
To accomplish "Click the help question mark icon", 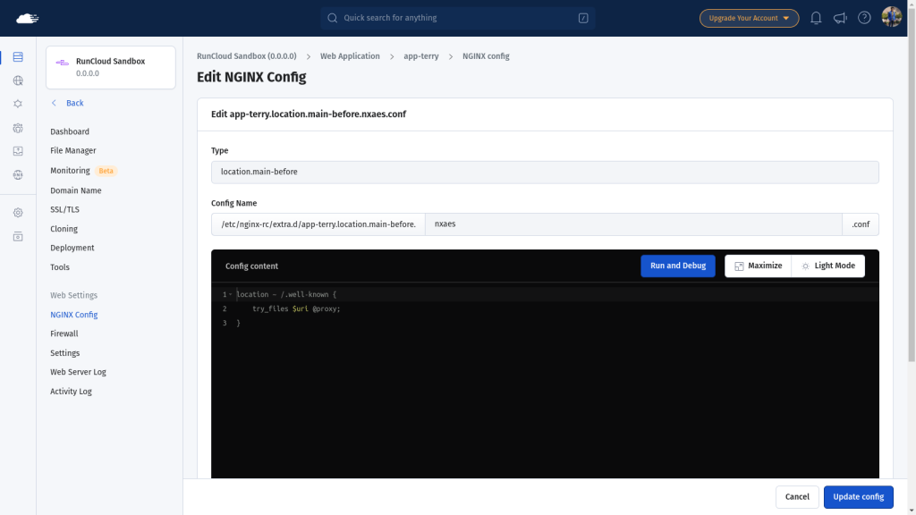I will (864, 18).
